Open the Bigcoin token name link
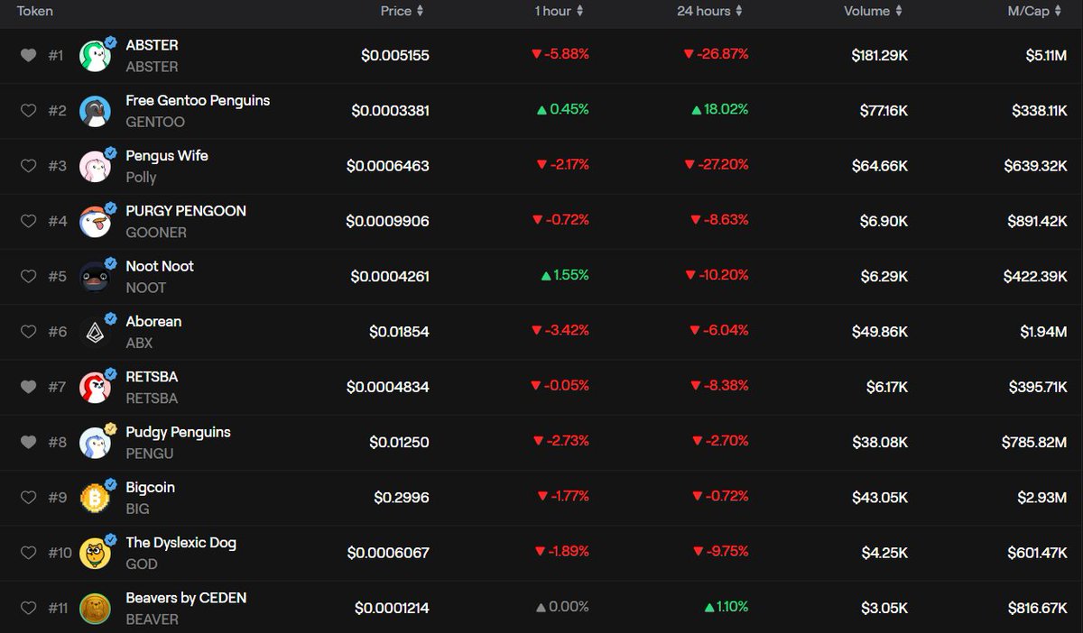The image size is (1083, 633). coord(150,487)
